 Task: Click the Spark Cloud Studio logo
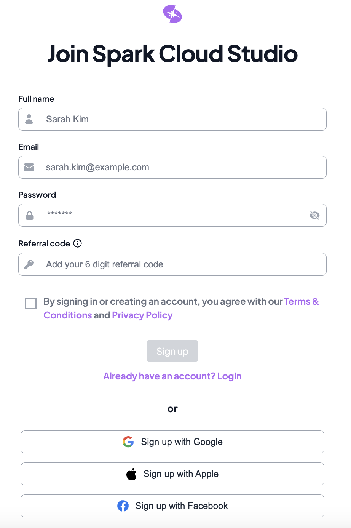point(172,14)
